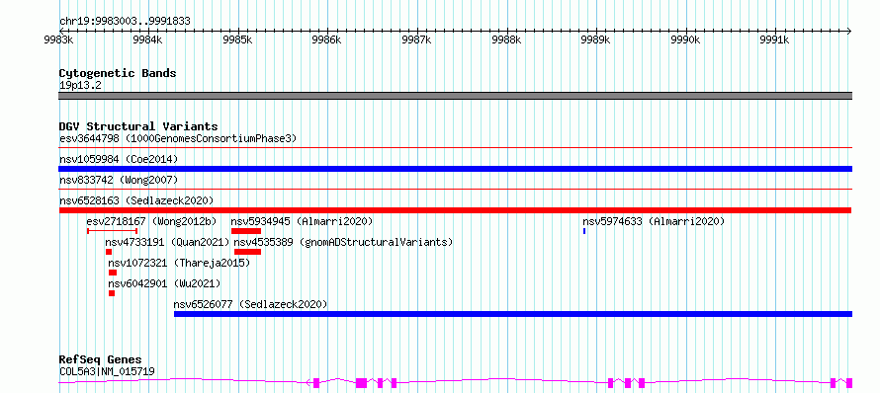Select the nsv1072321 Thareja2015 red square
The width and height of the screenshot is (880, 393).
[x=113, y=273]
